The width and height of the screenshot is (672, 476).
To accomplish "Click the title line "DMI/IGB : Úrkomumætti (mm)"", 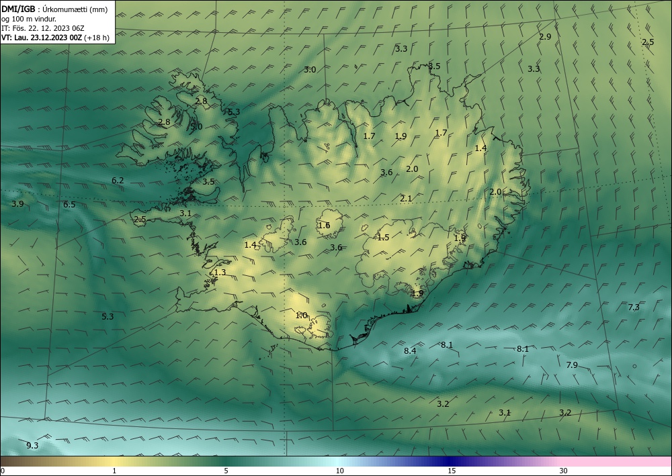I will (x=54, y=9).
